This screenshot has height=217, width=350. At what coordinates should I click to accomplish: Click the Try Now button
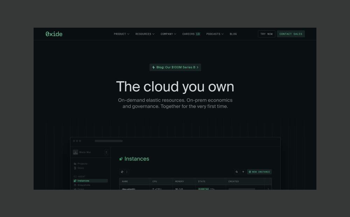click(266, 34)
